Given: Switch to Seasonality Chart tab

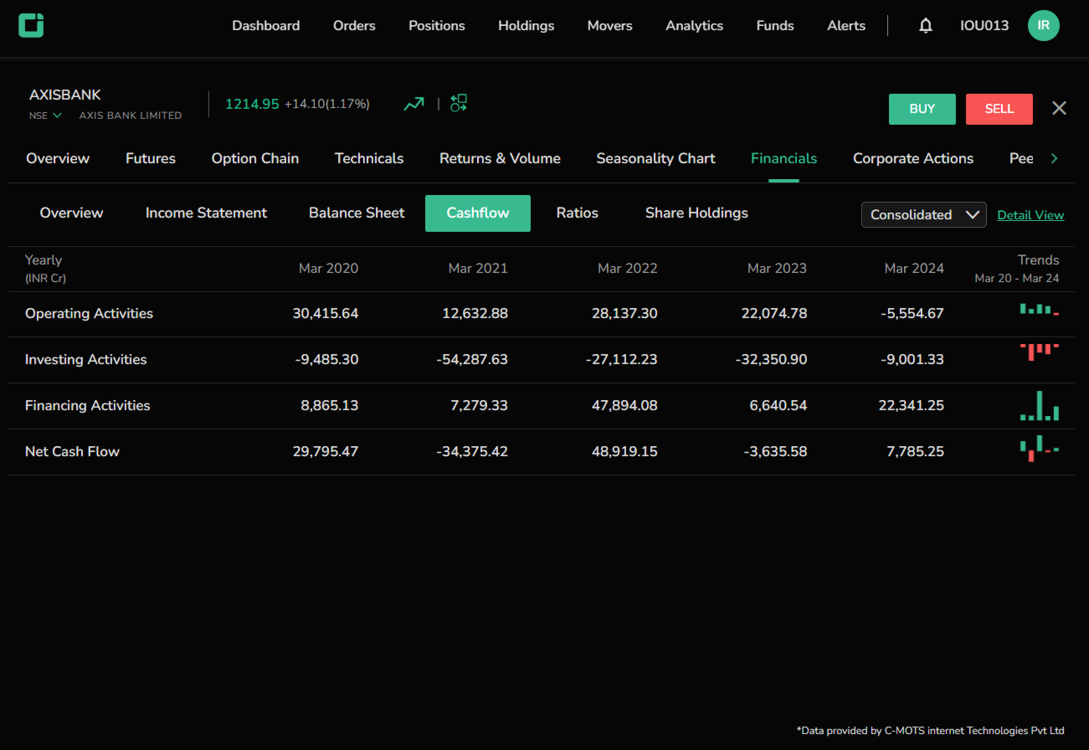Looking at the screenshot, I should (x=655, y=158).
